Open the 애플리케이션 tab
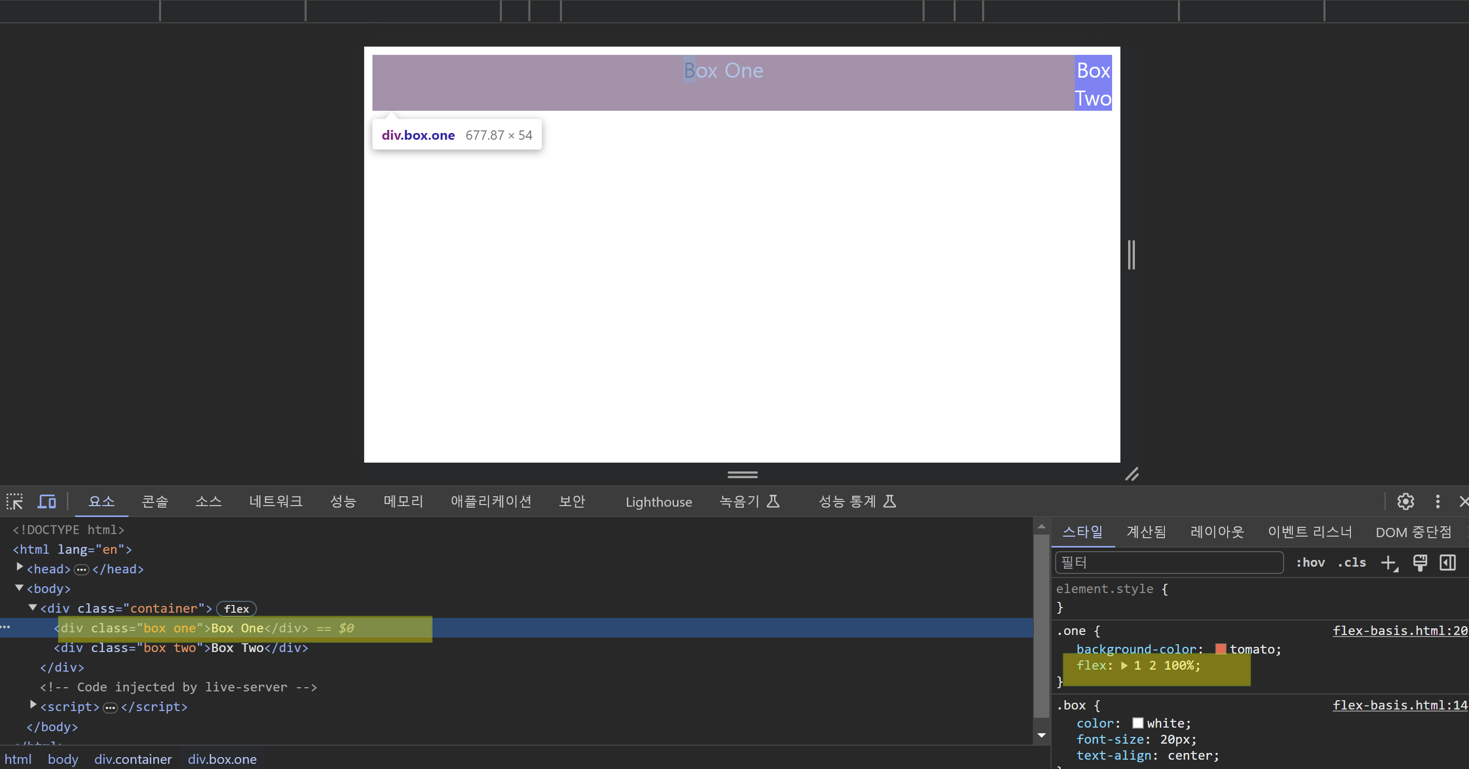The image size is (1469, 769). [x=491, y=501]
